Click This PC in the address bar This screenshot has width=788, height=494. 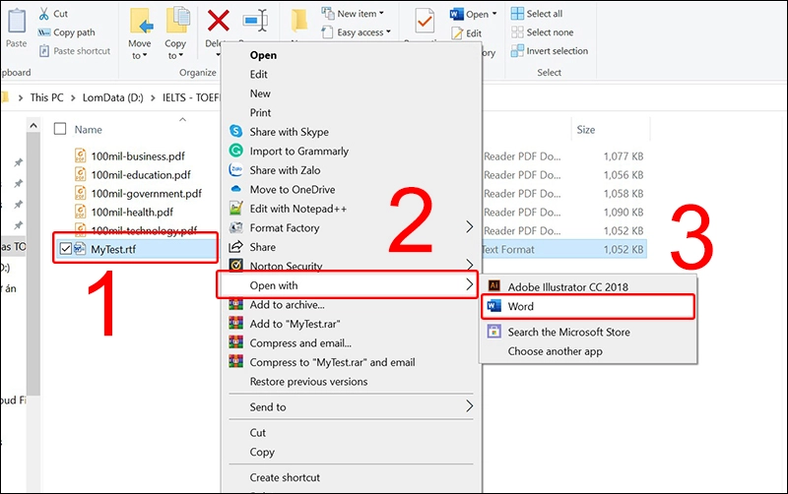click(x=46, y=97)
